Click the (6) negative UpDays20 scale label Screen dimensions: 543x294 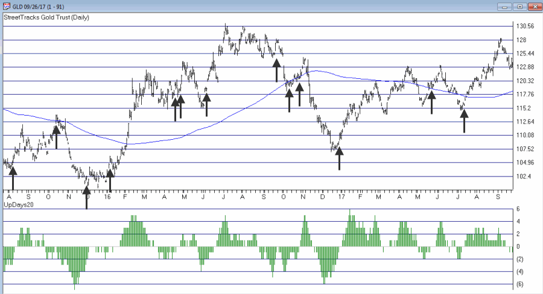pyautogui.click(x=520, y=284)
